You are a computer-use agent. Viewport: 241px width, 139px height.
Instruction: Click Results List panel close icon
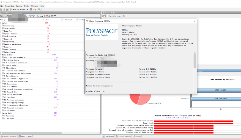click(99, 13)
